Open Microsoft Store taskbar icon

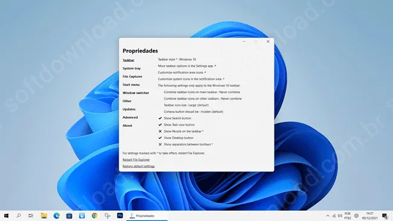click(69, 216)
